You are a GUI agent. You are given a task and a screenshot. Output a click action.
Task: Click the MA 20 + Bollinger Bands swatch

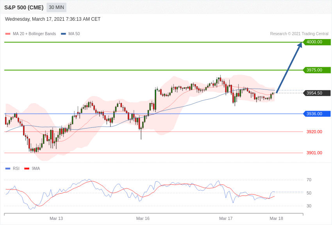point(8,34)
